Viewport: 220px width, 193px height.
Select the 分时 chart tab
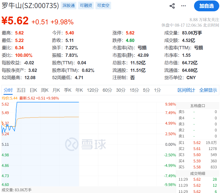(8, 90)
